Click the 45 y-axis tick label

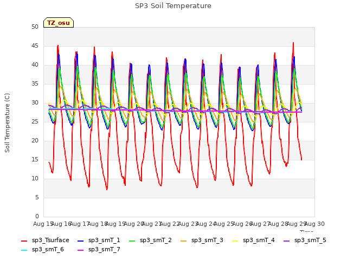[35, 45]
